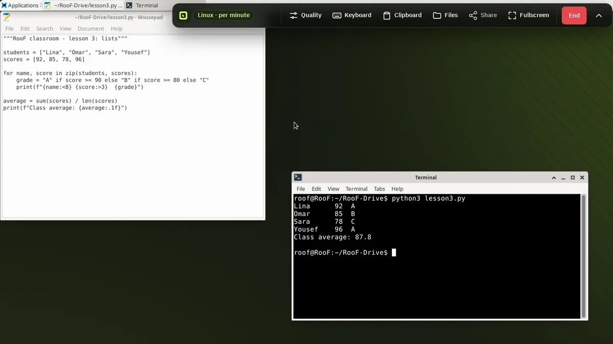This screenshot has width=613, height=344.
Task: Click the Share option
Action: (483, 15)
